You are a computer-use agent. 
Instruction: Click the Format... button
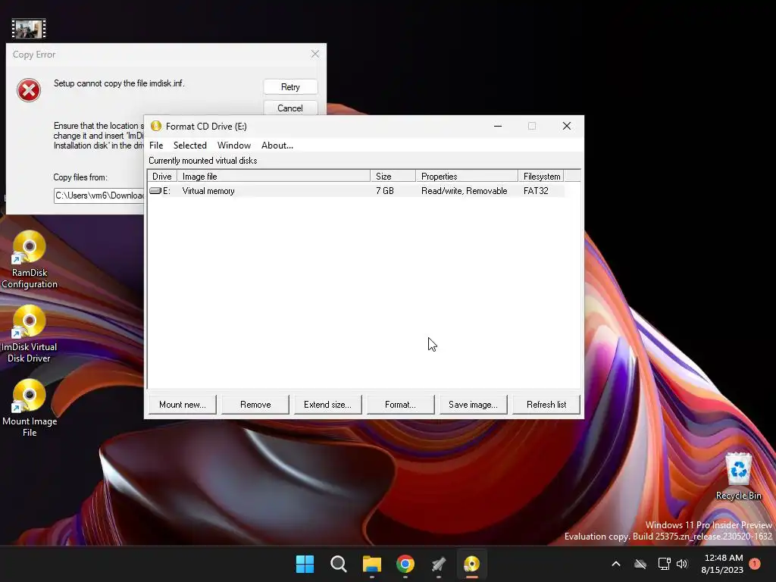pos(400,405)
